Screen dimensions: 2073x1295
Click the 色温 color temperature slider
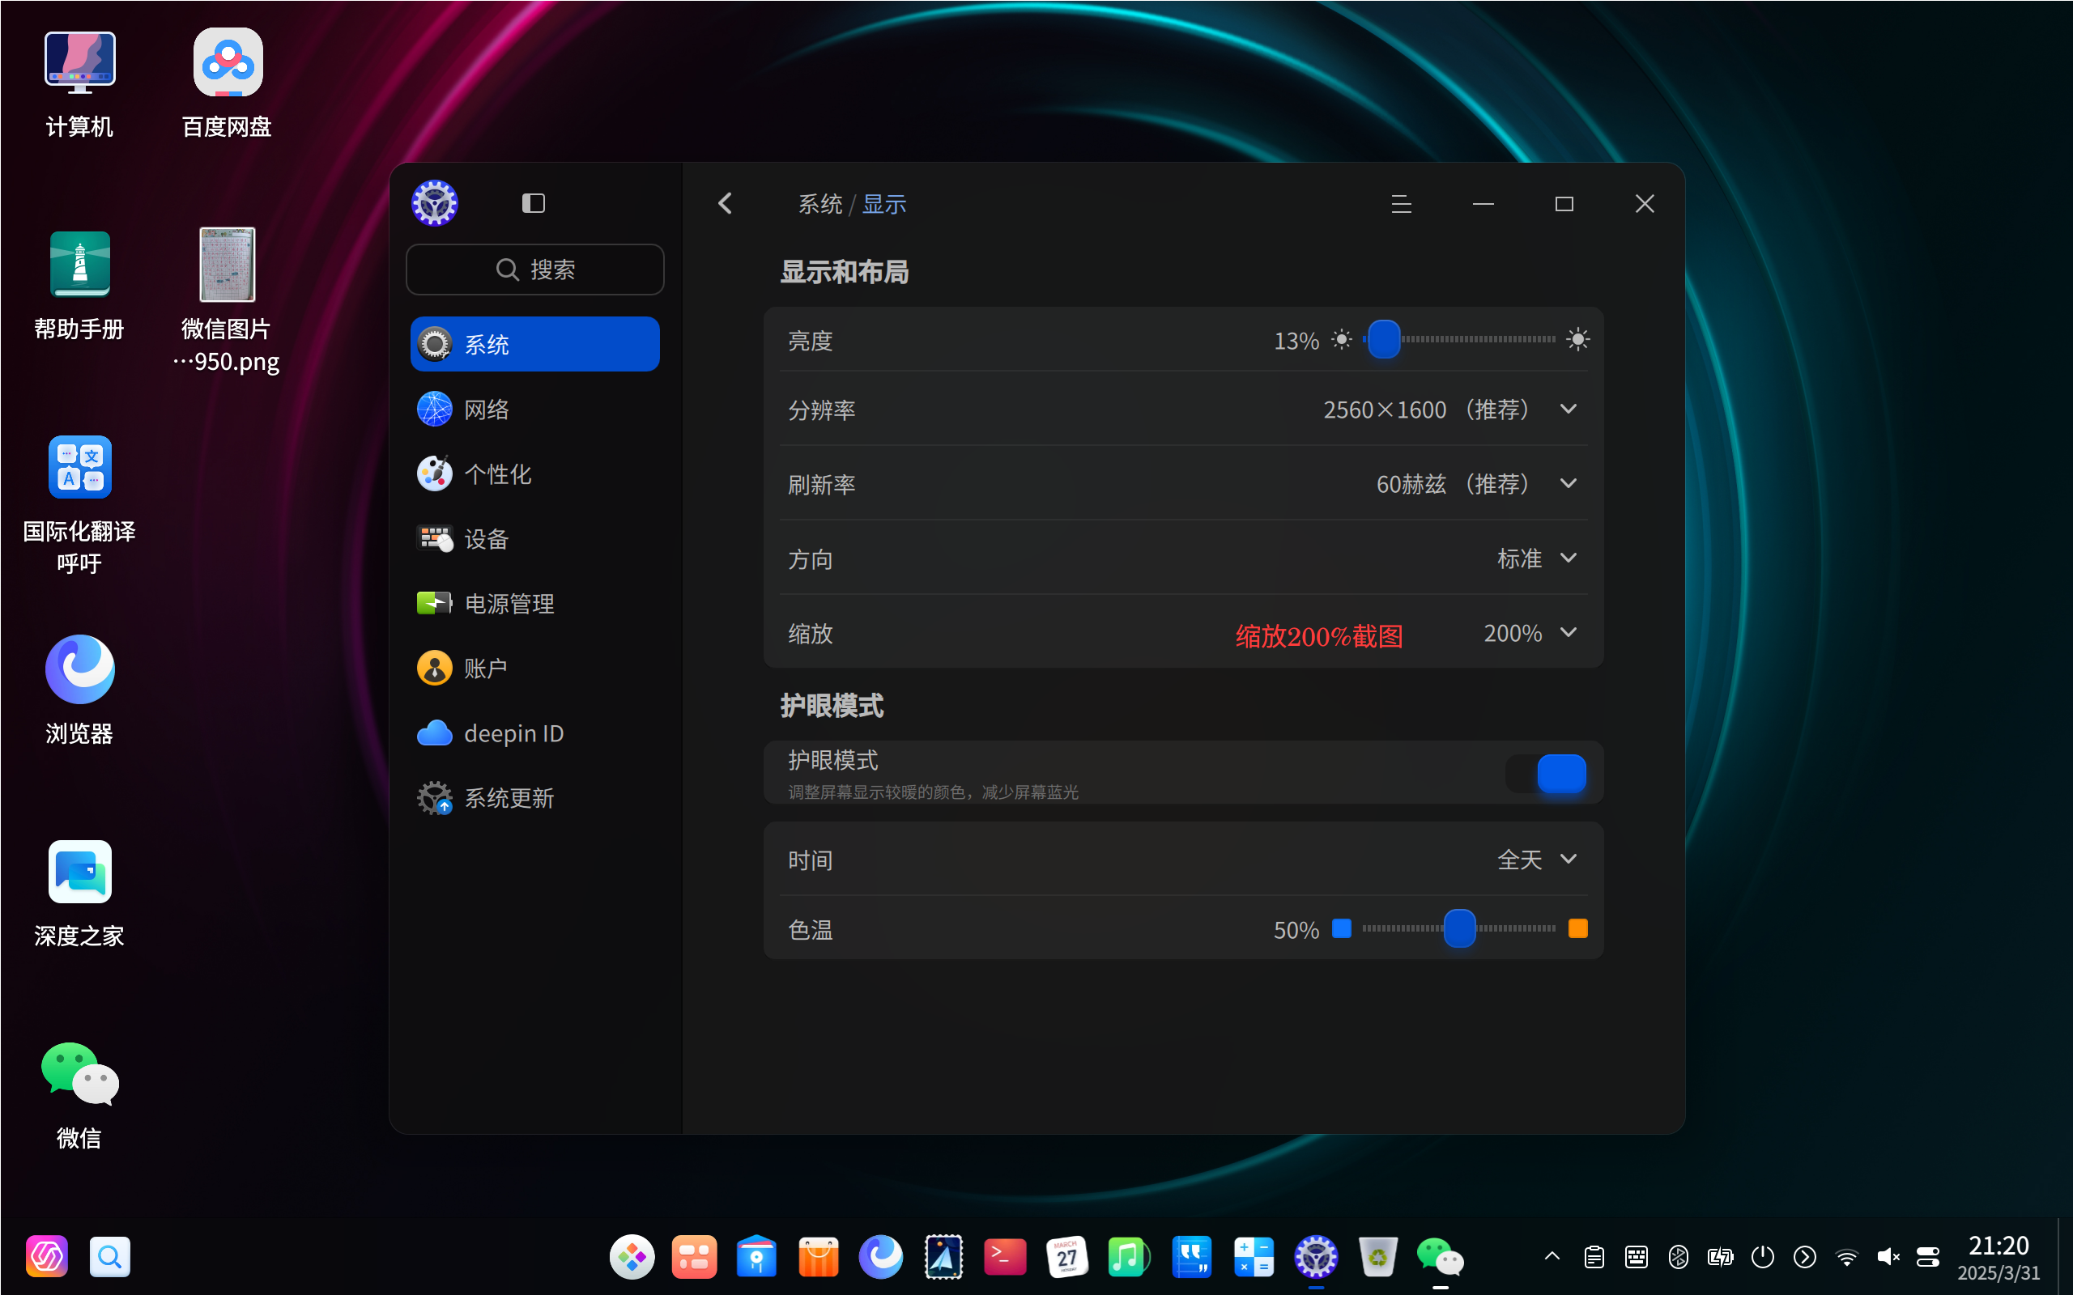pyautogui.click(x=1459, y=928)
